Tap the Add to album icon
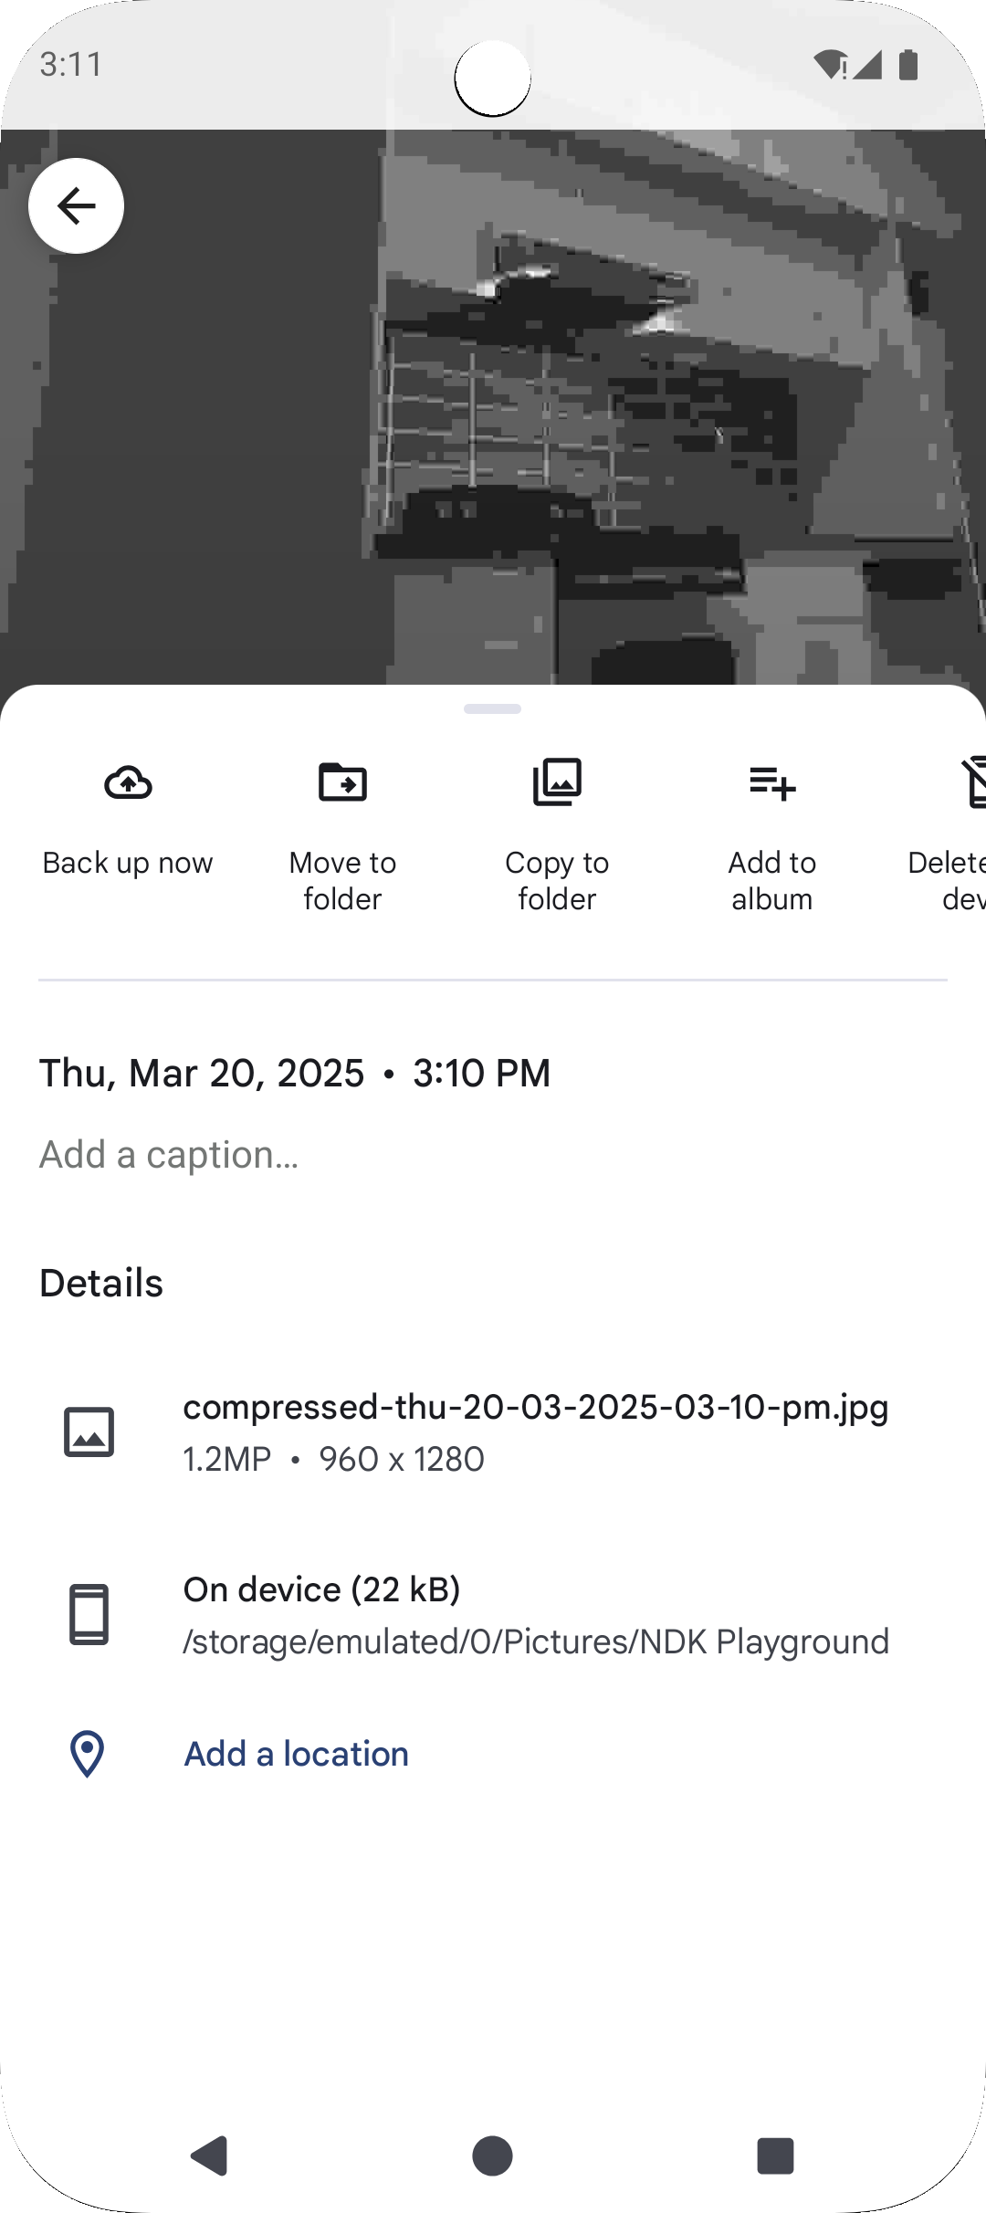986x2213 pixels. pos(772,782)
